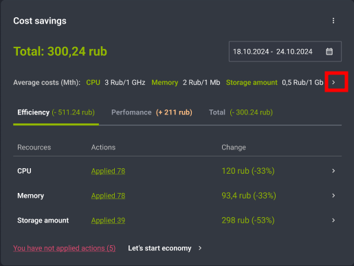Expand the Memory row chevron
Image resolution: width=354 pixels, height=266 pixels.
coord(333,196)
